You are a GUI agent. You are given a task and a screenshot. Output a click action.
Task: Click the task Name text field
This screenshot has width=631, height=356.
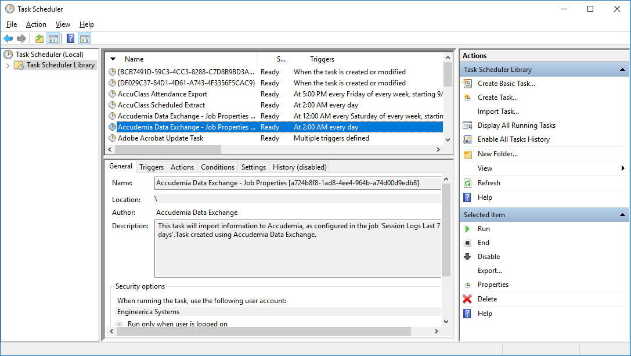297,183
